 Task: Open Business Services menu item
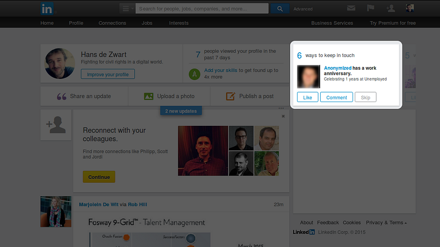point(332,23)
